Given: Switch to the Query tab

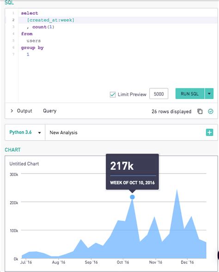Looking at the screenshot, I should tap(50, 111).
